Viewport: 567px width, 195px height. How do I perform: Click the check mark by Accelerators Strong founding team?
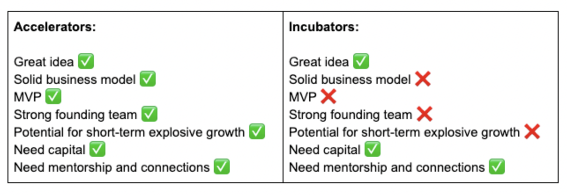(x=149, y=114)
